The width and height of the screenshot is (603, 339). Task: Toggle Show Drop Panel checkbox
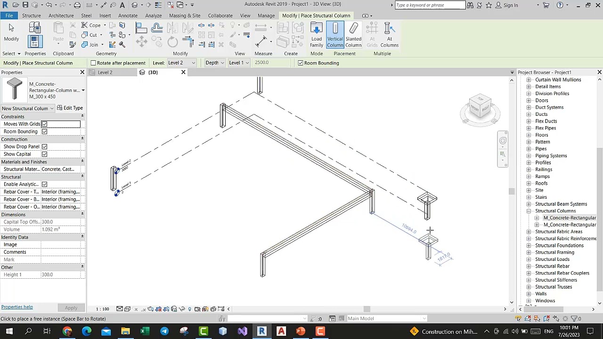(44, 147)
